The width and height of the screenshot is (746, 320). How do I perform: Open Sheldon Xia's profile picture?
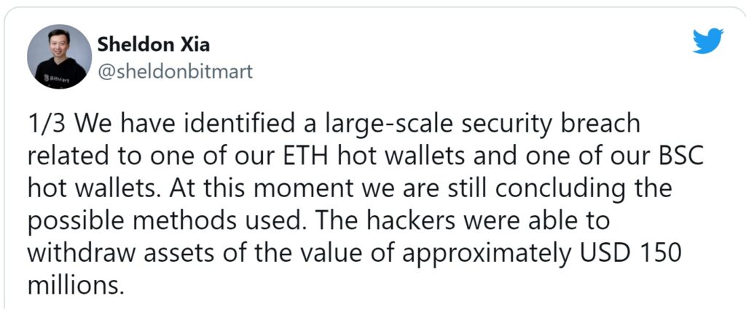pos(60,57)
